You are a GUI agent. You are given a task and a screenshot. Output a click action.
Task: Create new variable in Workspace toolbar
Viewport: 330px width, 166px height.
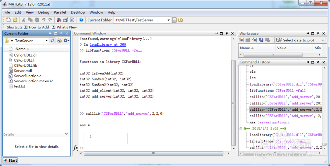pyautogui.click(x=242, y=40)
